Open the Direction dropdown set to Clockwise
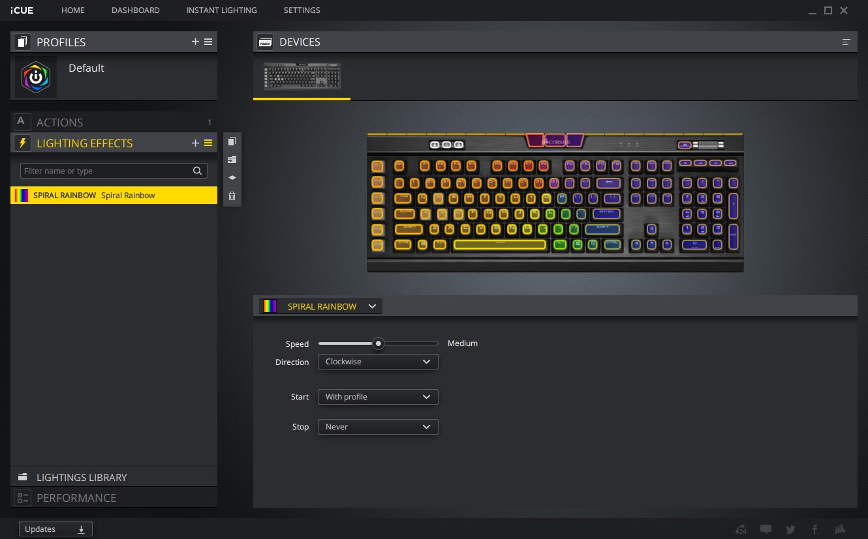The image size is (868, 539). pyautogui.click(x=378, y=362)
